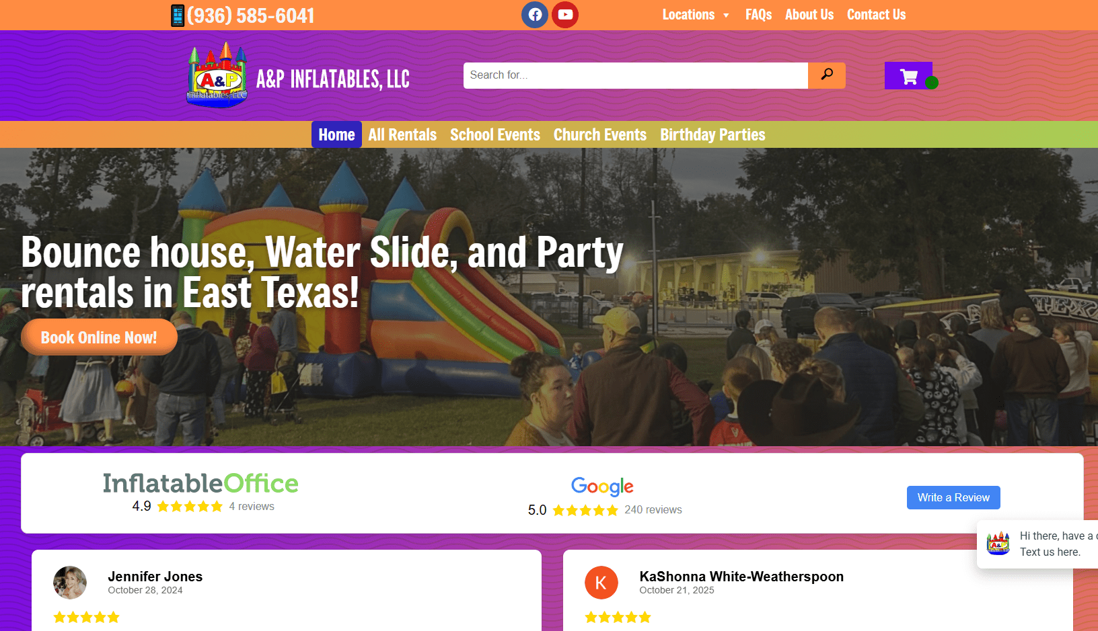Click the Write a Review button
The image size is (1098, 631).
point(953,497)
